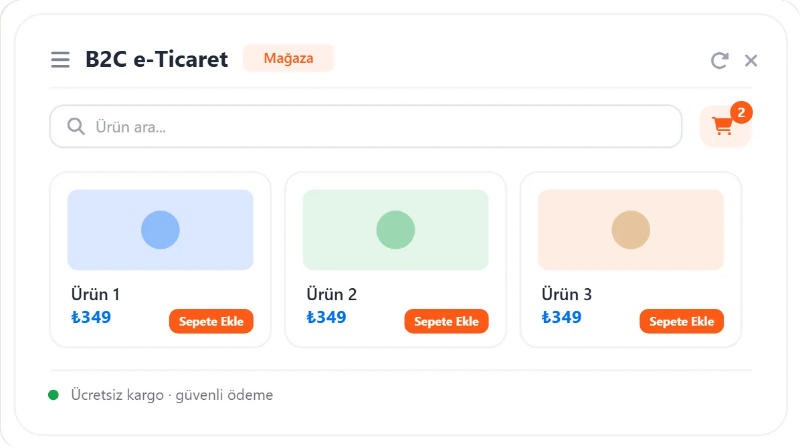Viewport: 800px width, 448px height.
Task: Focus the Ürün ara search field
Action: 365,126
